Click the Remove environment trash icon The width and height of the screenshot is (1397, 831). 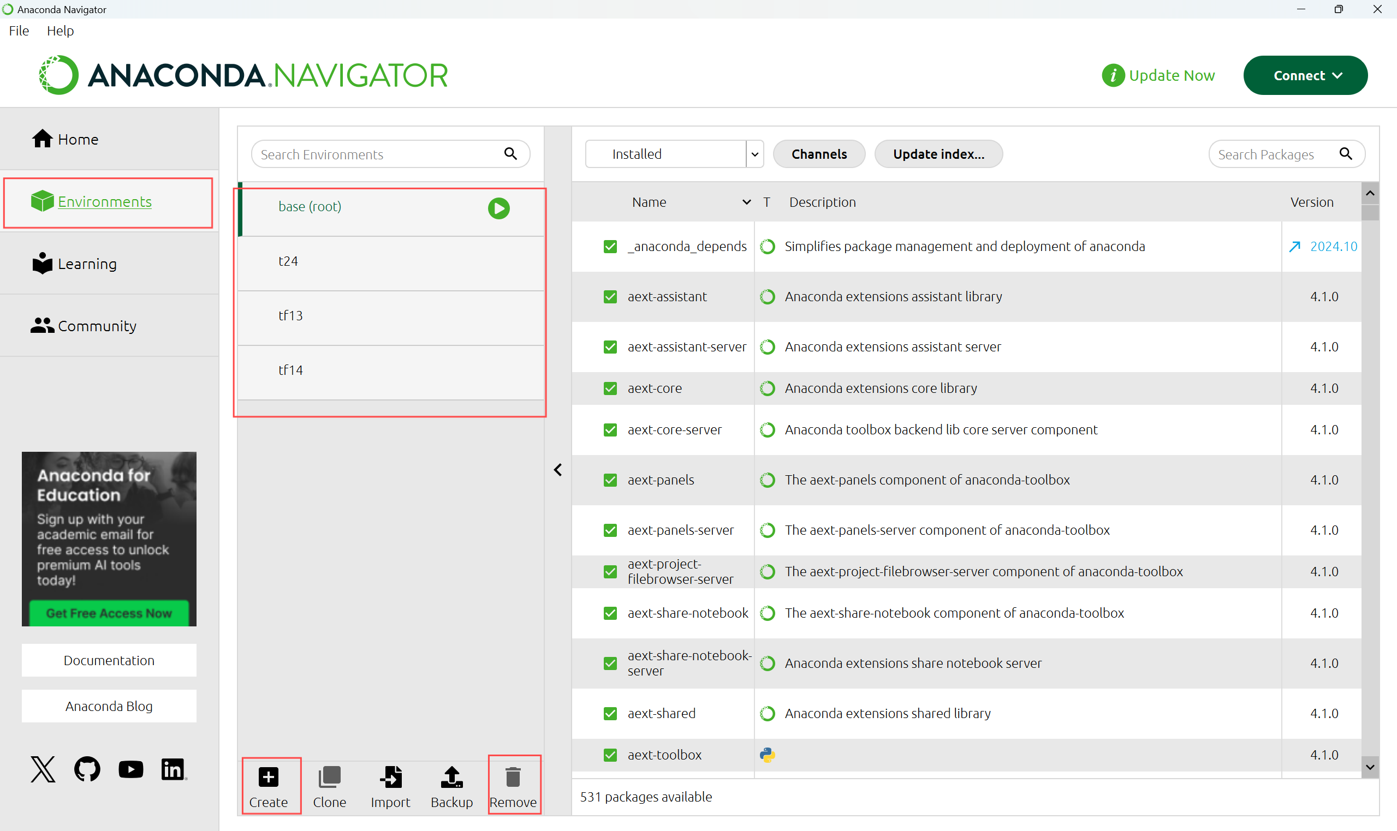pyautogui.click(x=513, y=777)
